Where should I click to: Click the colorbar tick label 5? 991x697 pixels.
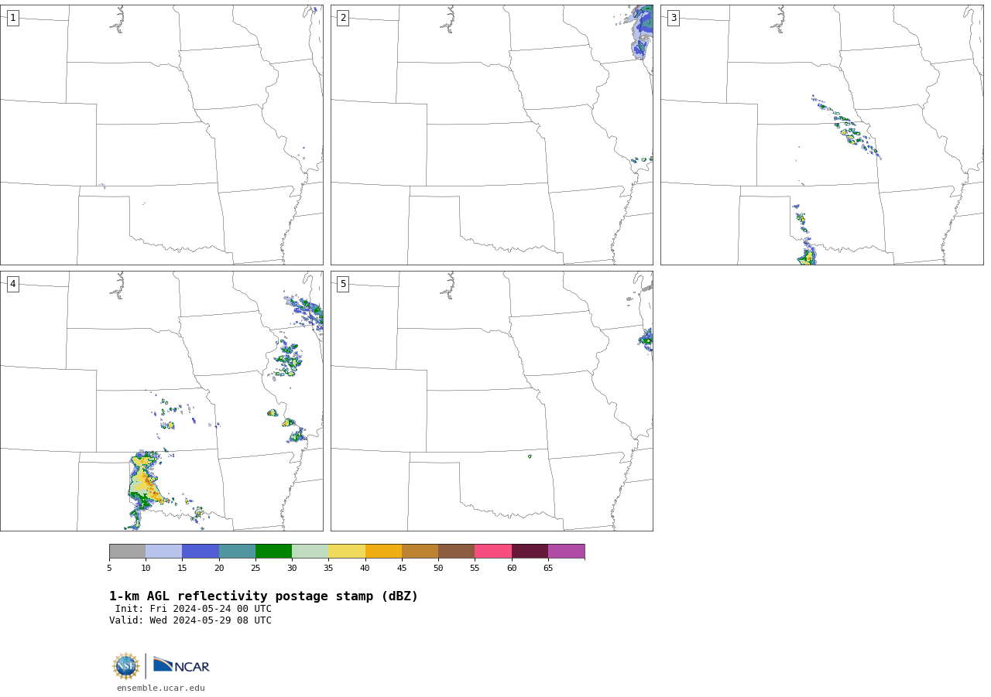(109, 568)
